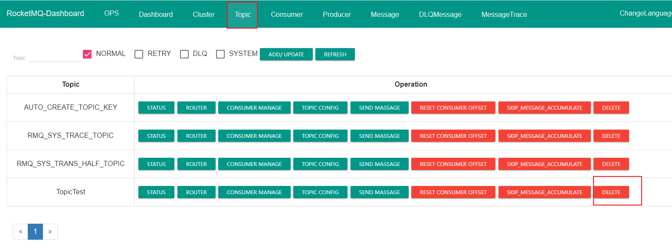
Task: Open the Cluster tab
Action: [x=204, y=14]
